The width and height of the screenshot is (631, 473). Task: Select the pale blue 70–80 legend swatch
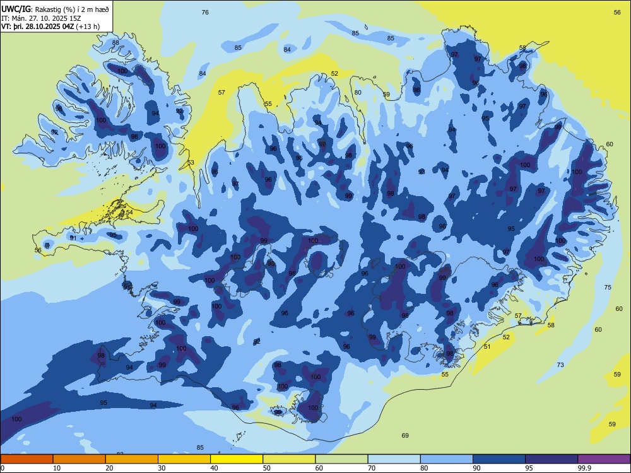(x=394, y=459)
